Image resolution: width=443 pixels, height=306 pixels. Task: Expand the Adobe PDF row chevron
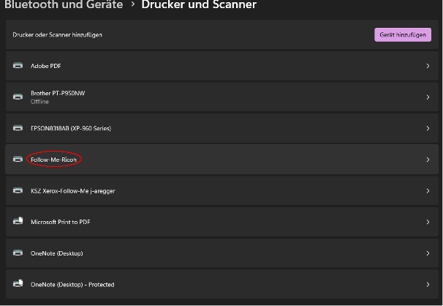pos(428,66)
